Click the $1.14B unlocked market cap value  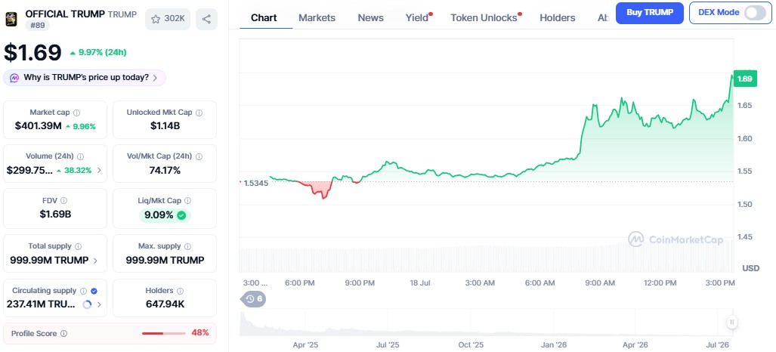(x=165, y=125)
